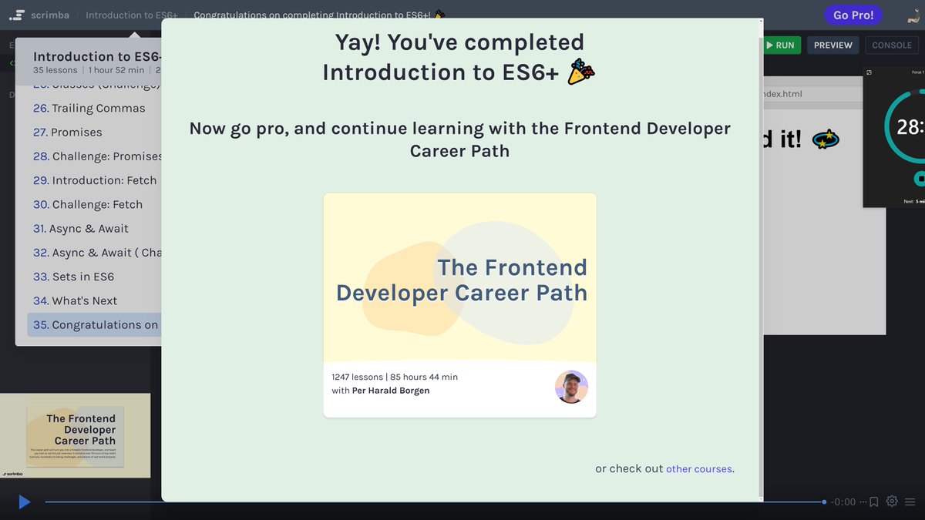Open the playback settings gear icon
The image size is (925, 520).
(x=892, y=502)
